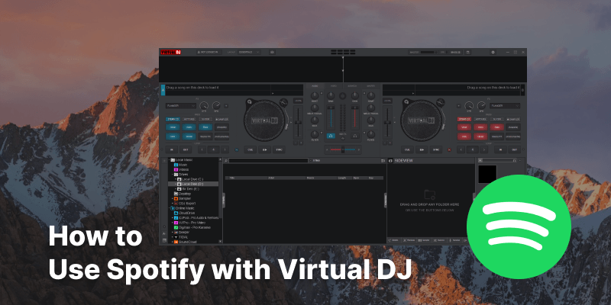Toggle the small square beside left FILTER knob
The height and width of the screenshot is (305, 611).
click(x=322, y=133)
